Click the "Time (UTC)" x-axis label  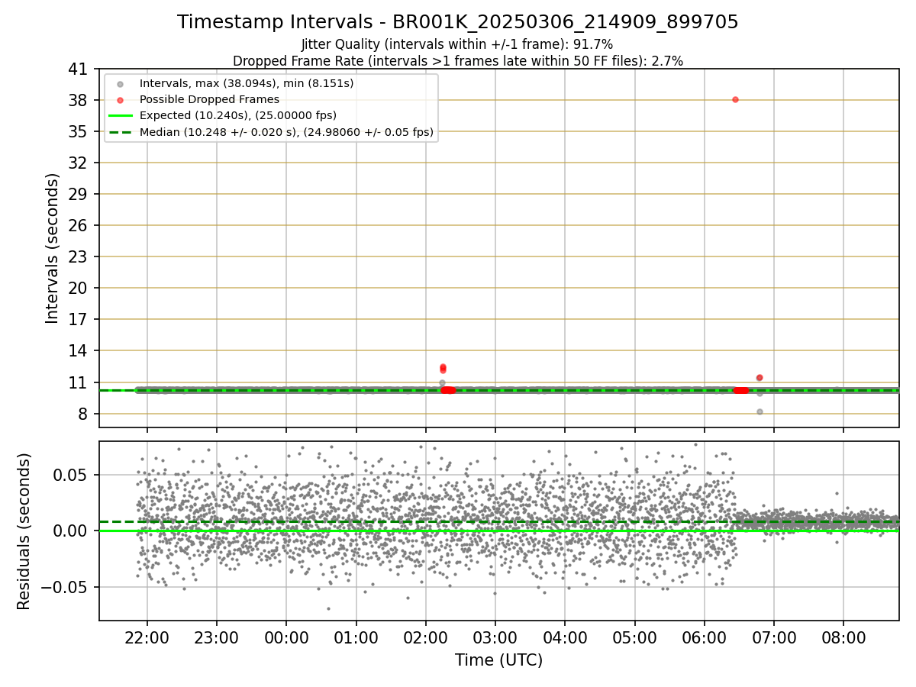click(x=498, y=660)
